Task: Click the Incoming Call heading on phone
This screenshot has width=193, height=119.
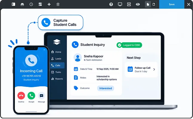Action: pyautogui.click(x=31, y=71)
